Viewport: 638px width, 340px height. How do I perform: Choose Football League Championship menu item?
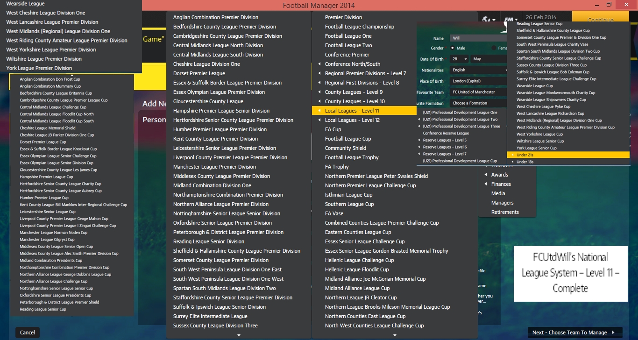pos(360,27)
